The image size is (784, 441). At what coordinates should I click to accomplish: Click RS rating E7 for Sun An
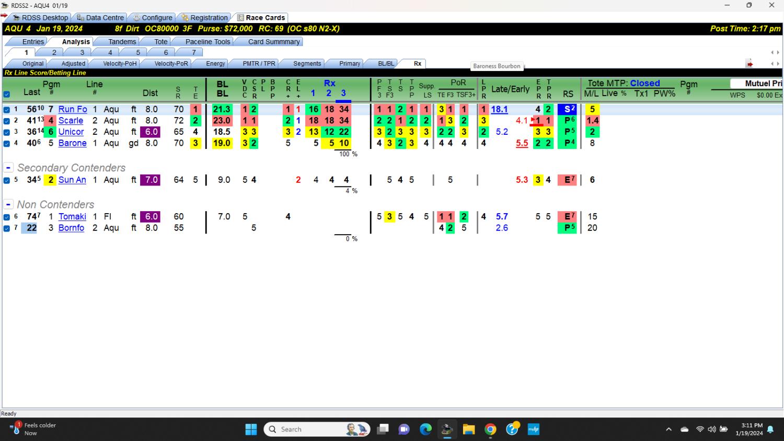point(567,180)
